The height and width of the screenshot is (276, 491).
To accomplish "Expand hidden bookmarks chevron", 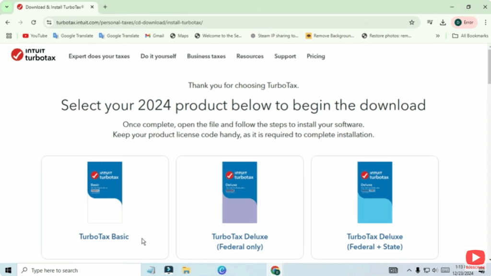I will pos(438,36).
